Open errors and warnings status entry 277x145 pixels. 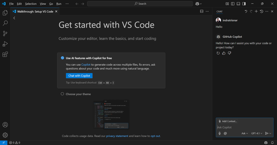point(15,143)
